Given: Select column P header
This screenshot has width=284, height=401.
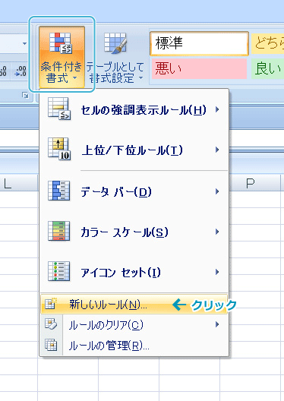Looking at the screenshot, I should [251, 183].
